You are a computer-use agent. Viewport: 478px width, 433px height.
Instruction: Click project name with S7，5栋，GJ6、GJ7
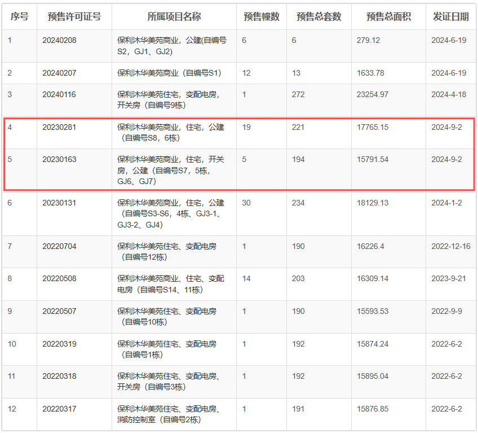click(x=171, y=170)
